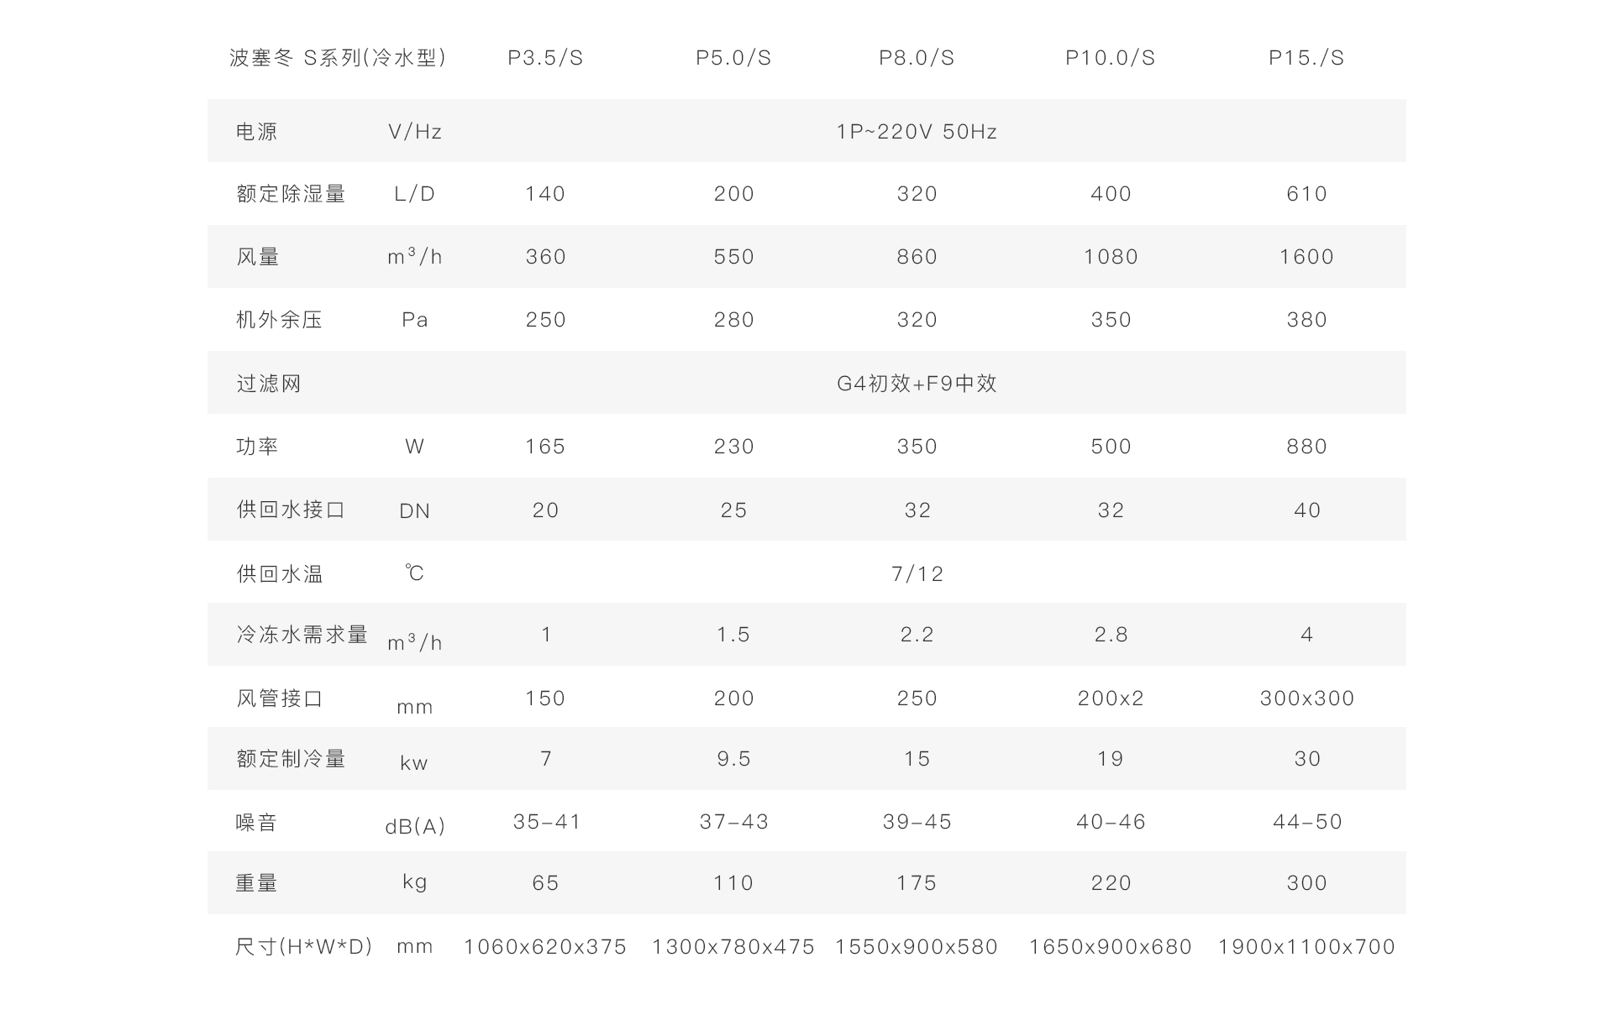Select pressure value 380
Image resolution: width=1613 pixels, height=1020 pixels.
pos(1306,320)
